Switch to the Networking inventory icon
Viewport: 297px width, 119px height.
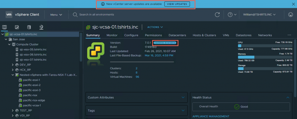pyautogui.click(x=41, y=27)
